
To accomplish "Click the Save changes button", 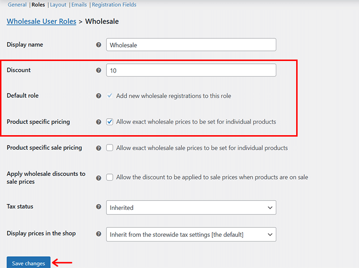I will click(x=28, y=262).
